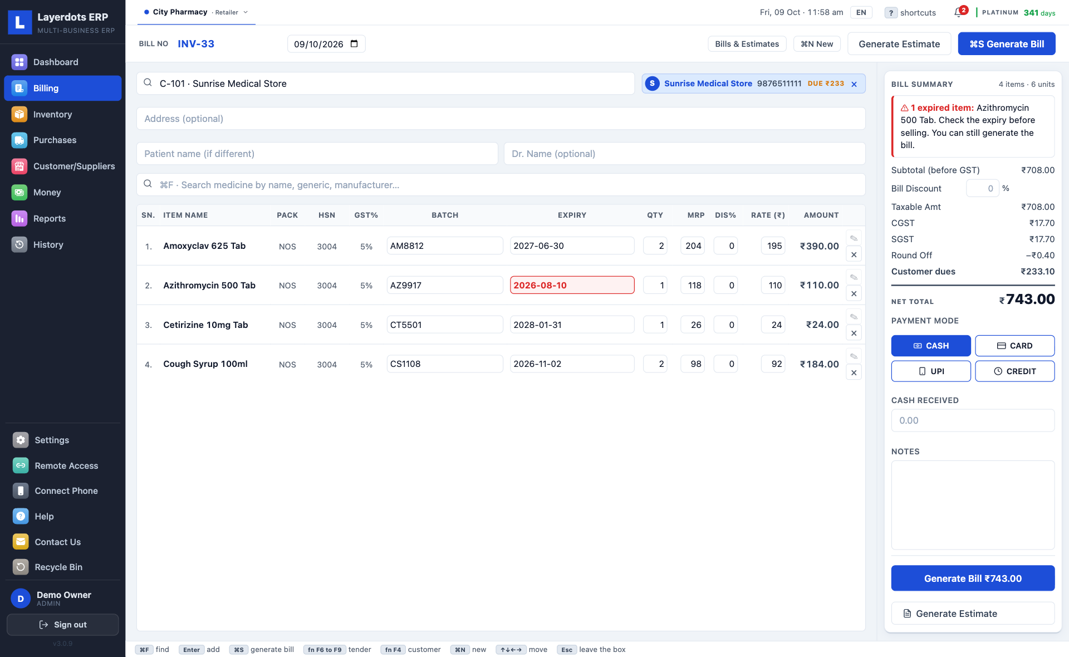Switch language with EN toggle
This screenshot has width=1069, height=657.
coord(861,12)
